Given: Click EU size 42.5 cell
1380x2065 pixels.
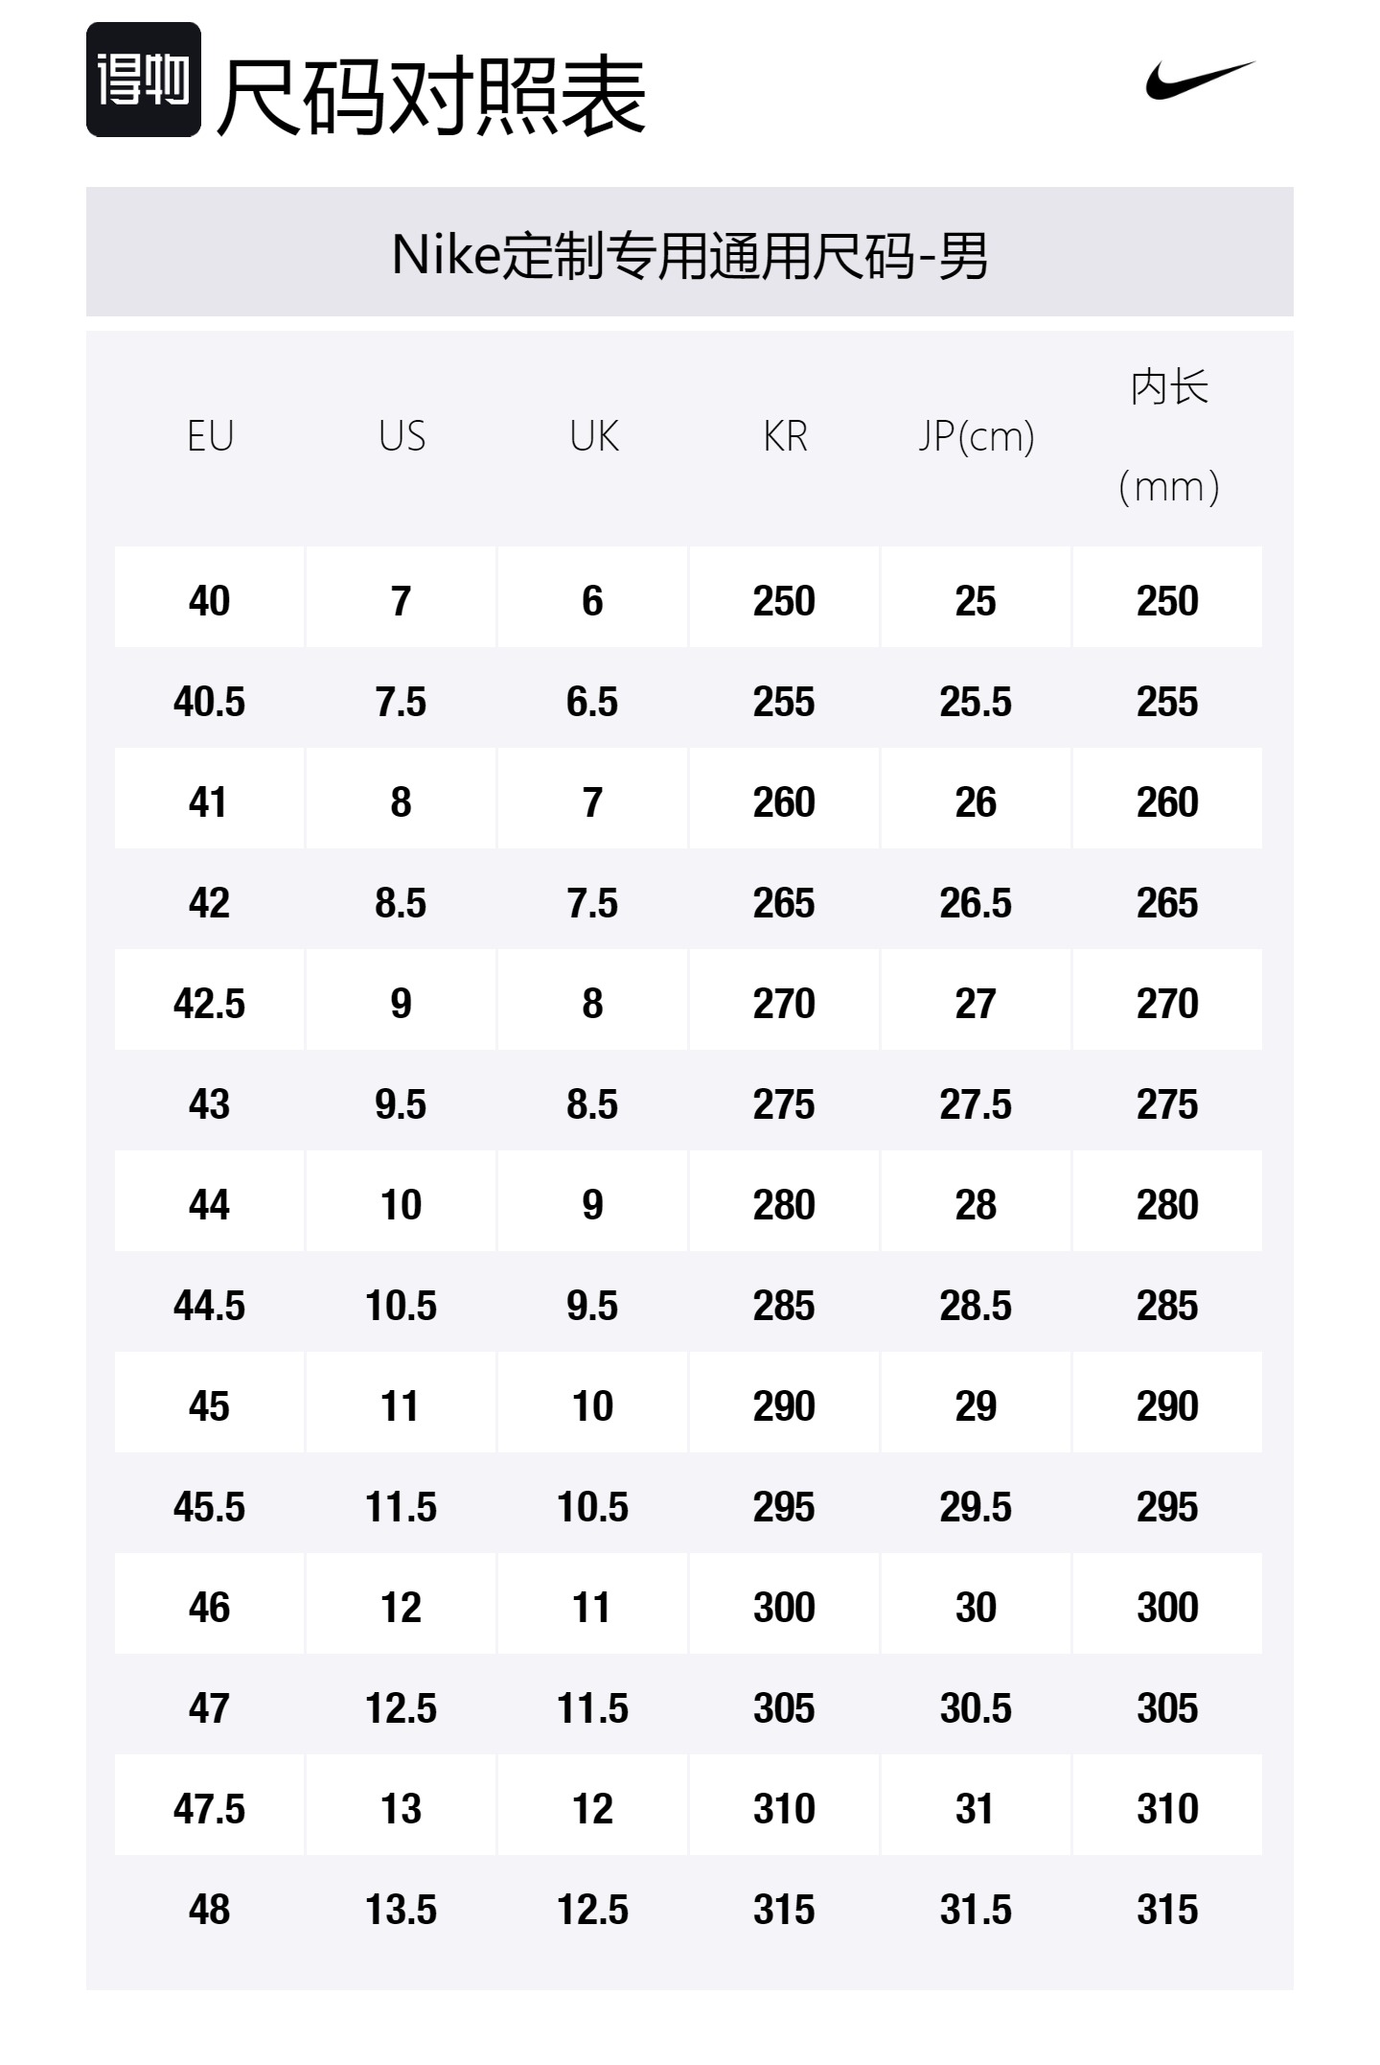Looking at the screenshot, I should [x=210, y=1004].
